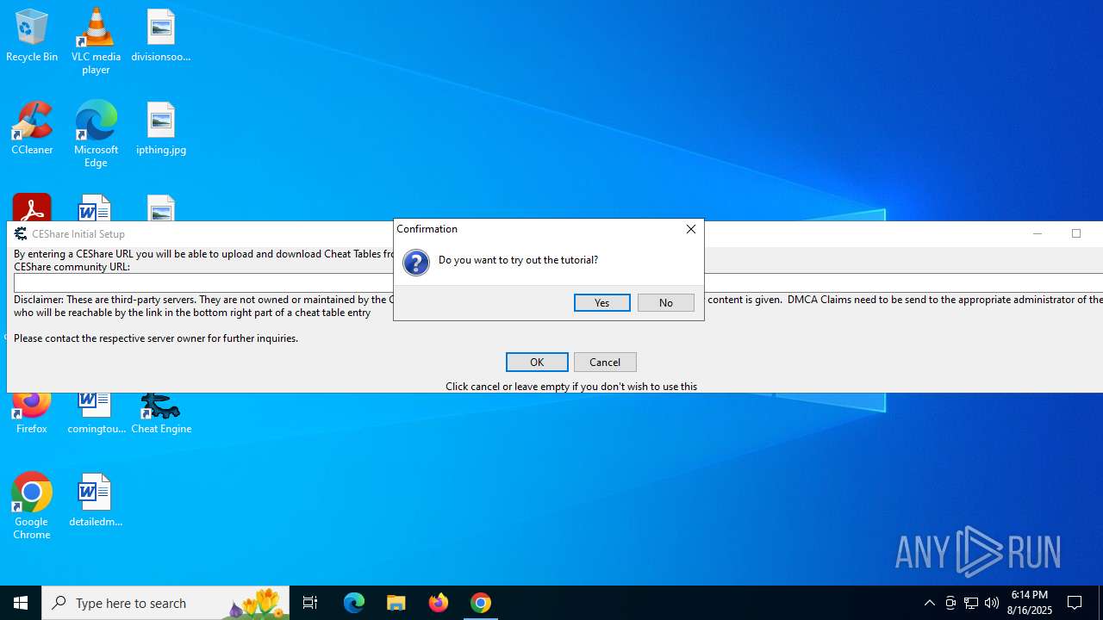Maximize the CEShare Initial Setup window
Image resolution: width=1103 pixels, height=620 pixels.
click(1076, 233)
